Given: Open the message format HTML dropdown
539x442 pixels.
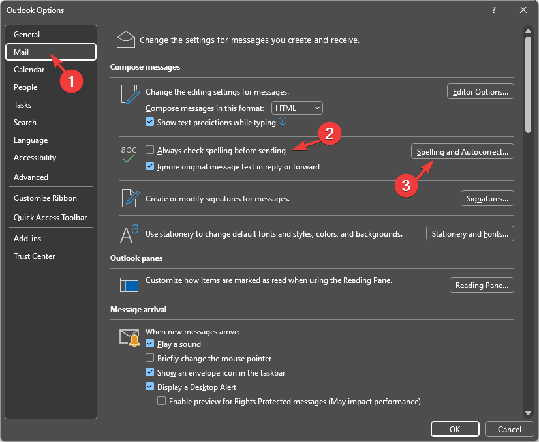Looking at the screenshot, I should point(297,108).
